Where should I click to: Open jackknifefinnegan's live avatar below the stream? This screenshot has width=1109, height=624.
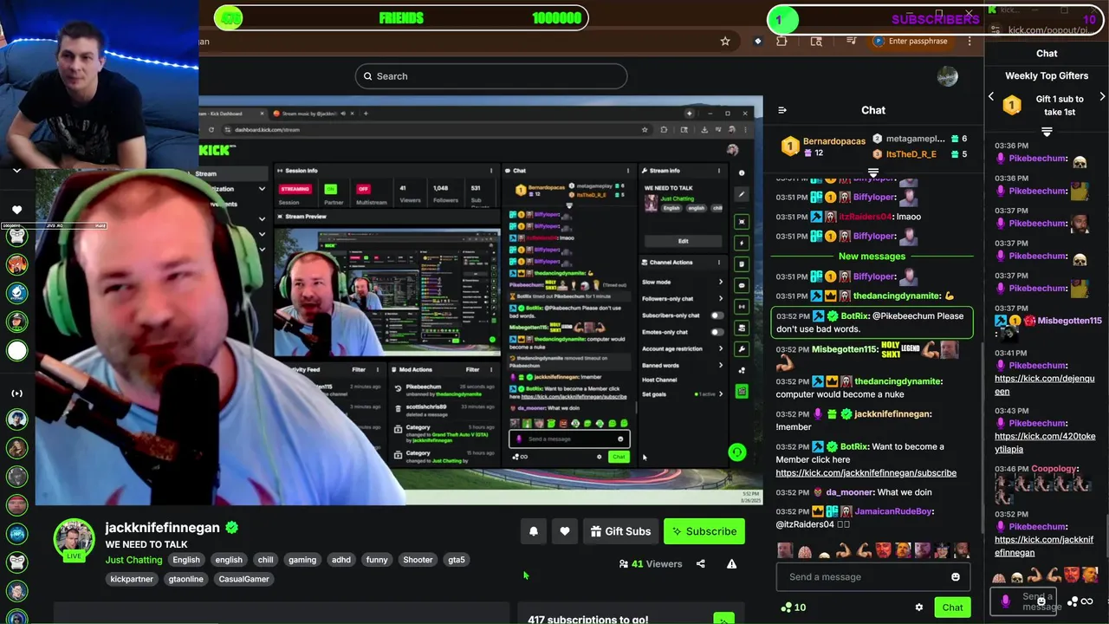pos(74,540)
